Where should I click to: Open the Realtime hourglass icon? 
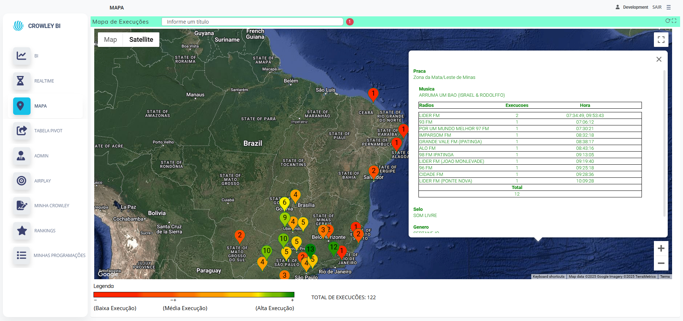pos(21,81)
